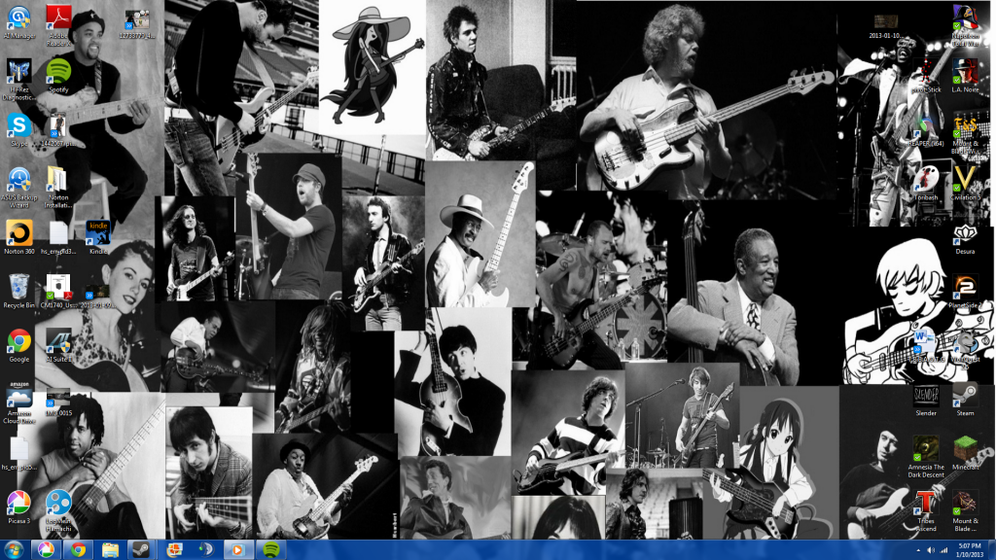Show hidden system tray icons
Screen dimensions: 996x560
pos(918,550)
